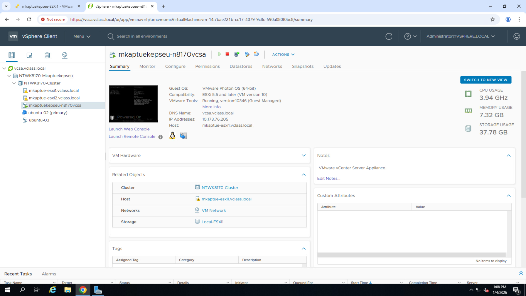Select the Hosts and Clusters inventory icon

[x=12, y=55]
